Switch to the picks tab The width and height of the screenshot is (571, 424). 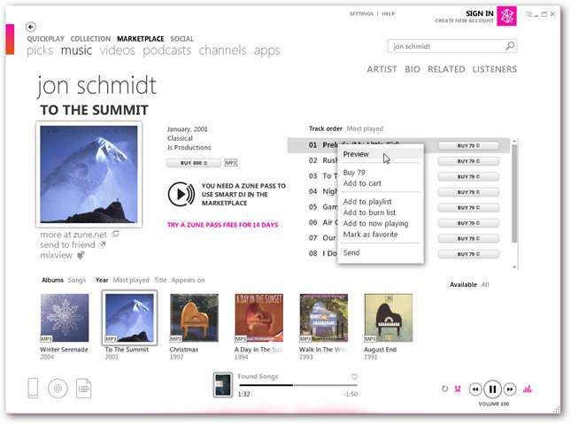pos(40,50)
